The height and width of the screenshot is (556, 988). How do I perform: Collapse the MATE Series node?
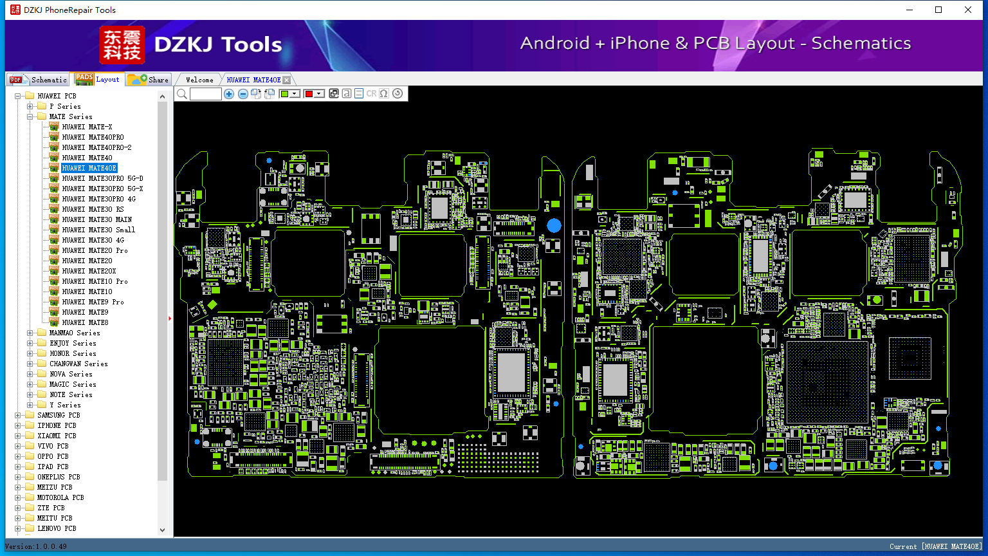pos(30,116)
